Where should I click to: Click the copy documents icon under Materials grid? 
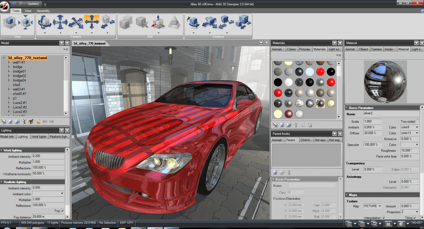tap(289, 125)
